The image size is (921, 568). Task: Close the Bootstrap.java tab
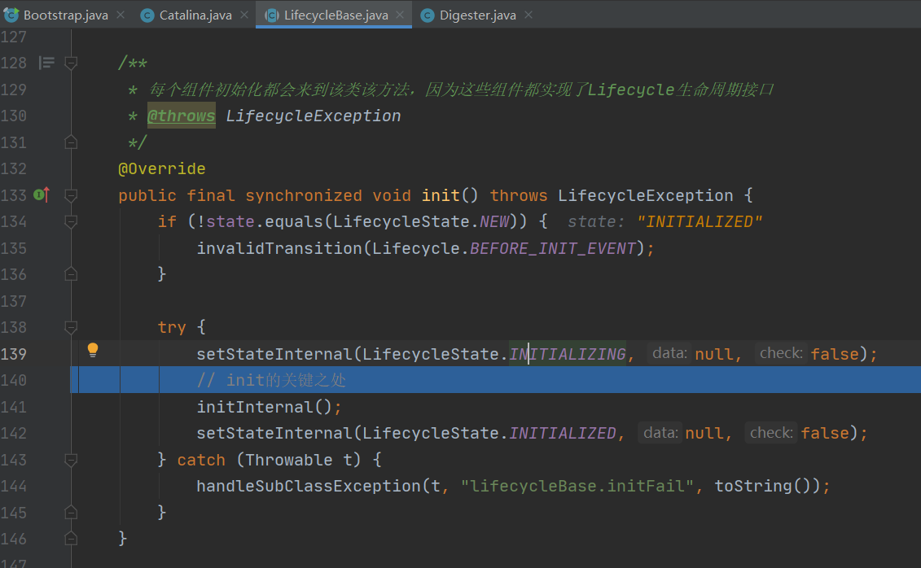coord(121,15)
